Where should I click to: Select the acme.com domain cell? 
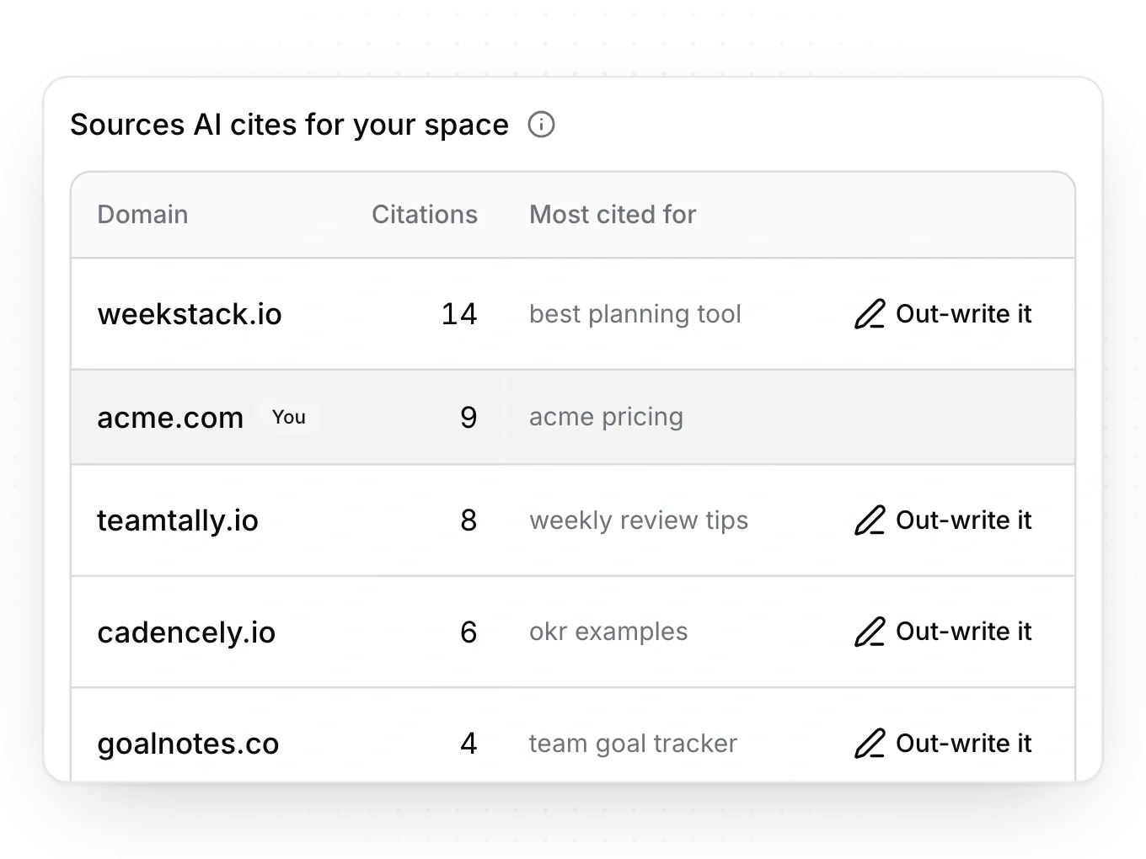coord(170,418)
